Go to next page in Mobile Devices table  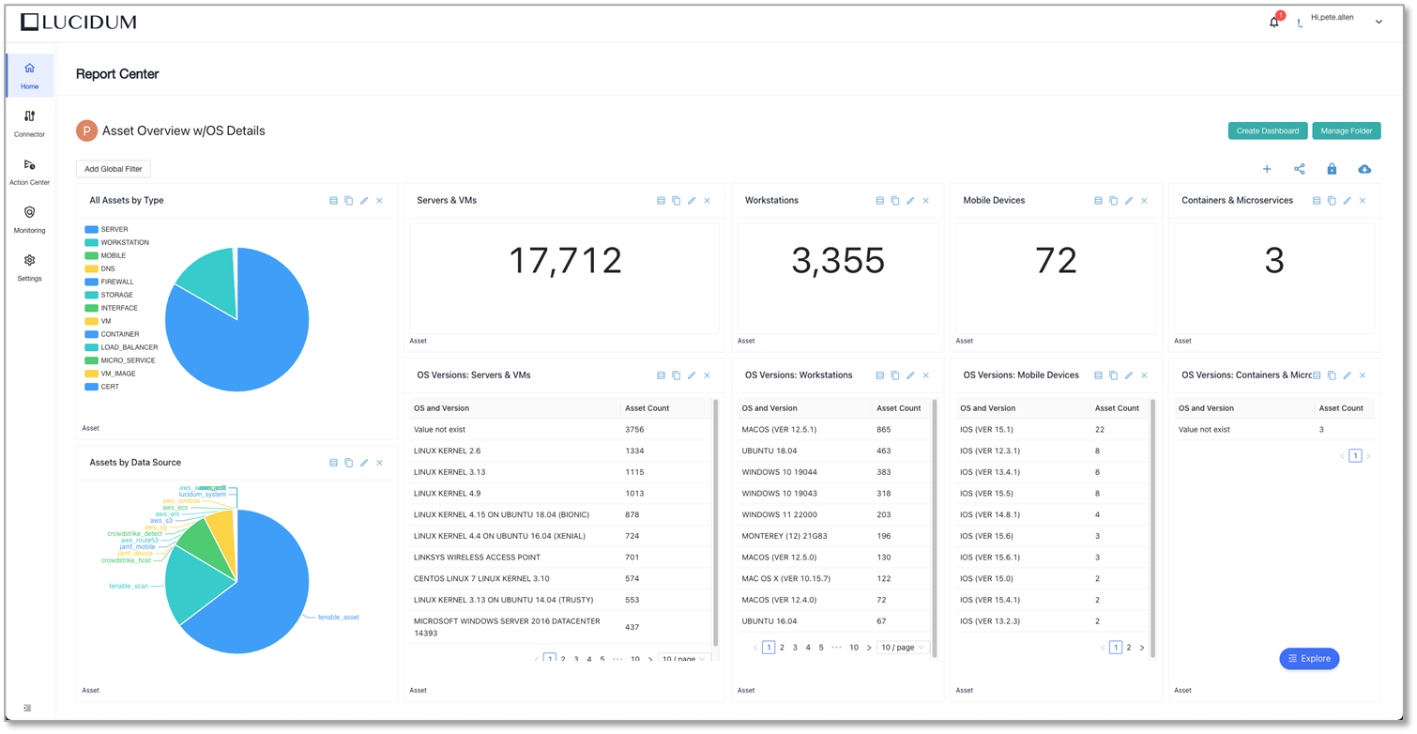point(1142,648)
